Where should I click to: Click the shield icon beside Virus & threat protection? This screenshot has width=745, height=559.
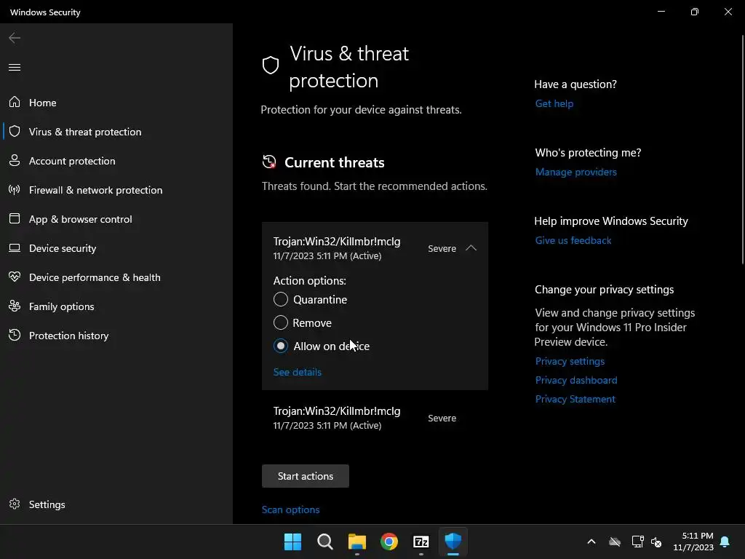click(x=15, y=131)
